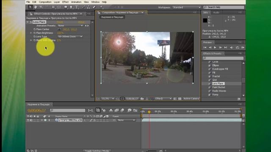The width and height of the screenshot is (271, 152).
Task: Open the Lens Type dropdown
Action: point(70,37)
